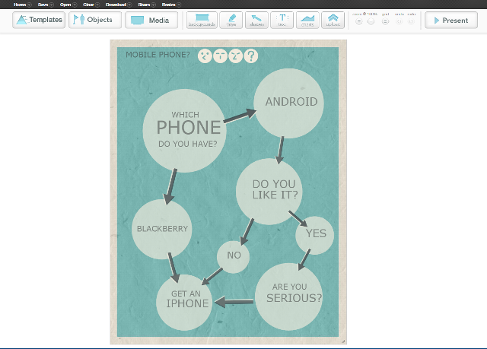This screenshot has width=487, height=349.
Task: Select the 'YES' circle text
Action: pyautogui.click(x=316, y=233)
